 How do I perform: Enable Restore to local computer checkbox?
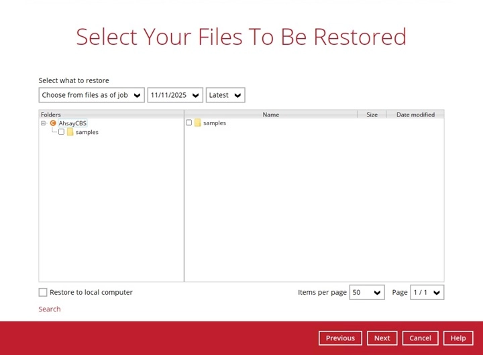tap(43, 292)
